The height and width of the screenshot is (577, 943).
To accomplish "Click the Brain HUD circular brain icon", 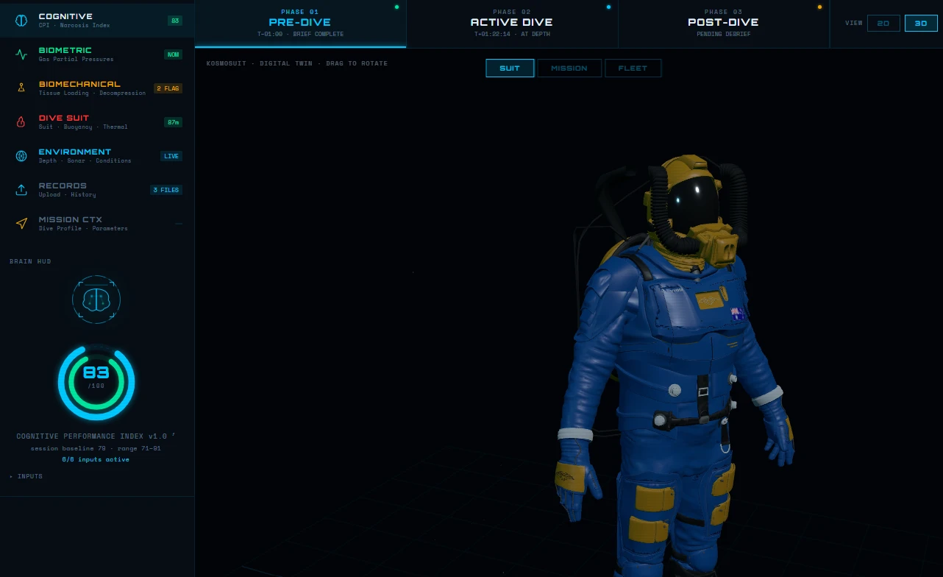I will pos(96,300).
